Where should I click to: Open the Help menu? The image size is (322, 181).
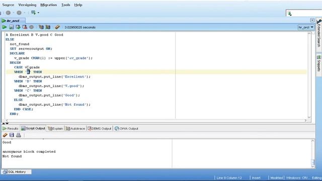(78, 5)
